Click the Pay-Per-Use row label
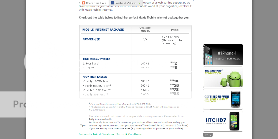The width and height of the screenshot is (278, 139). pyautogui.click(x=91, y=39)
